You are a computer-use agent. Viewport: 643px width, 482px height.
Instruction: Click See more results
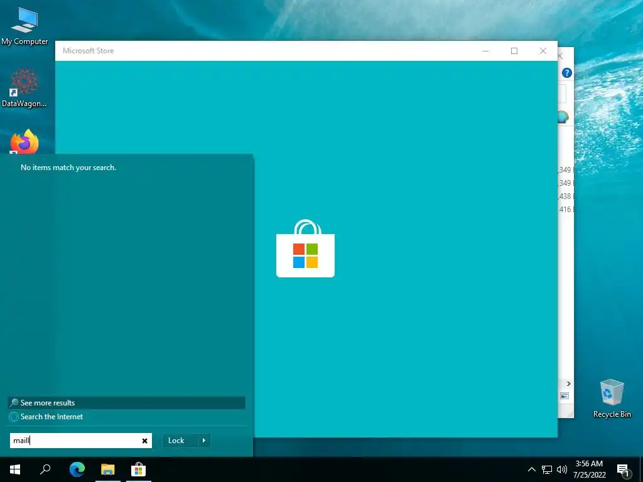[x=127, y=403]
